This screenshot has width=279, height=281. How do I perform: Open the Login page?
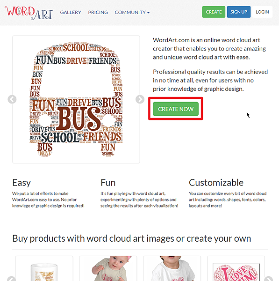click(x=262, y=12)
